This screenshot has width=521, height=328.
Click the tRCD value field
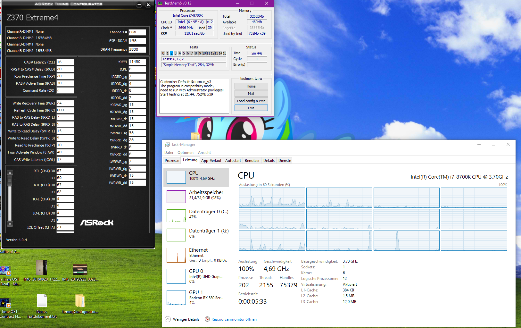(65, 69)
